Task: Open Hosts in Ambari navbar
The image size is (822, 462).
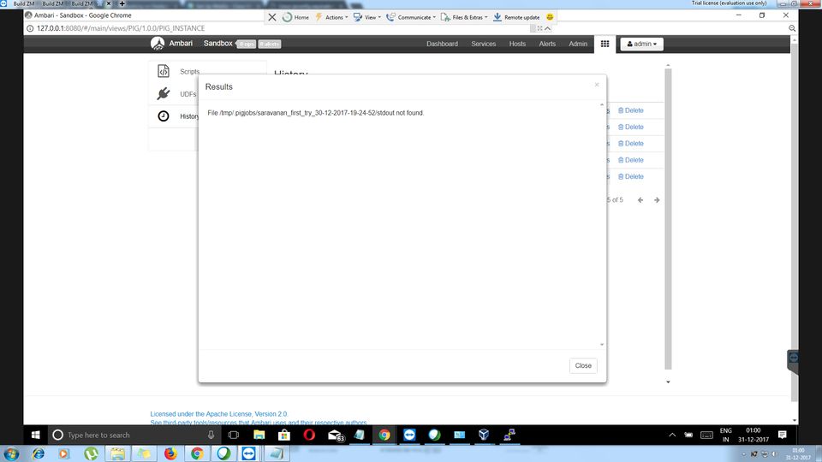Action: click(x=517, y=44)
